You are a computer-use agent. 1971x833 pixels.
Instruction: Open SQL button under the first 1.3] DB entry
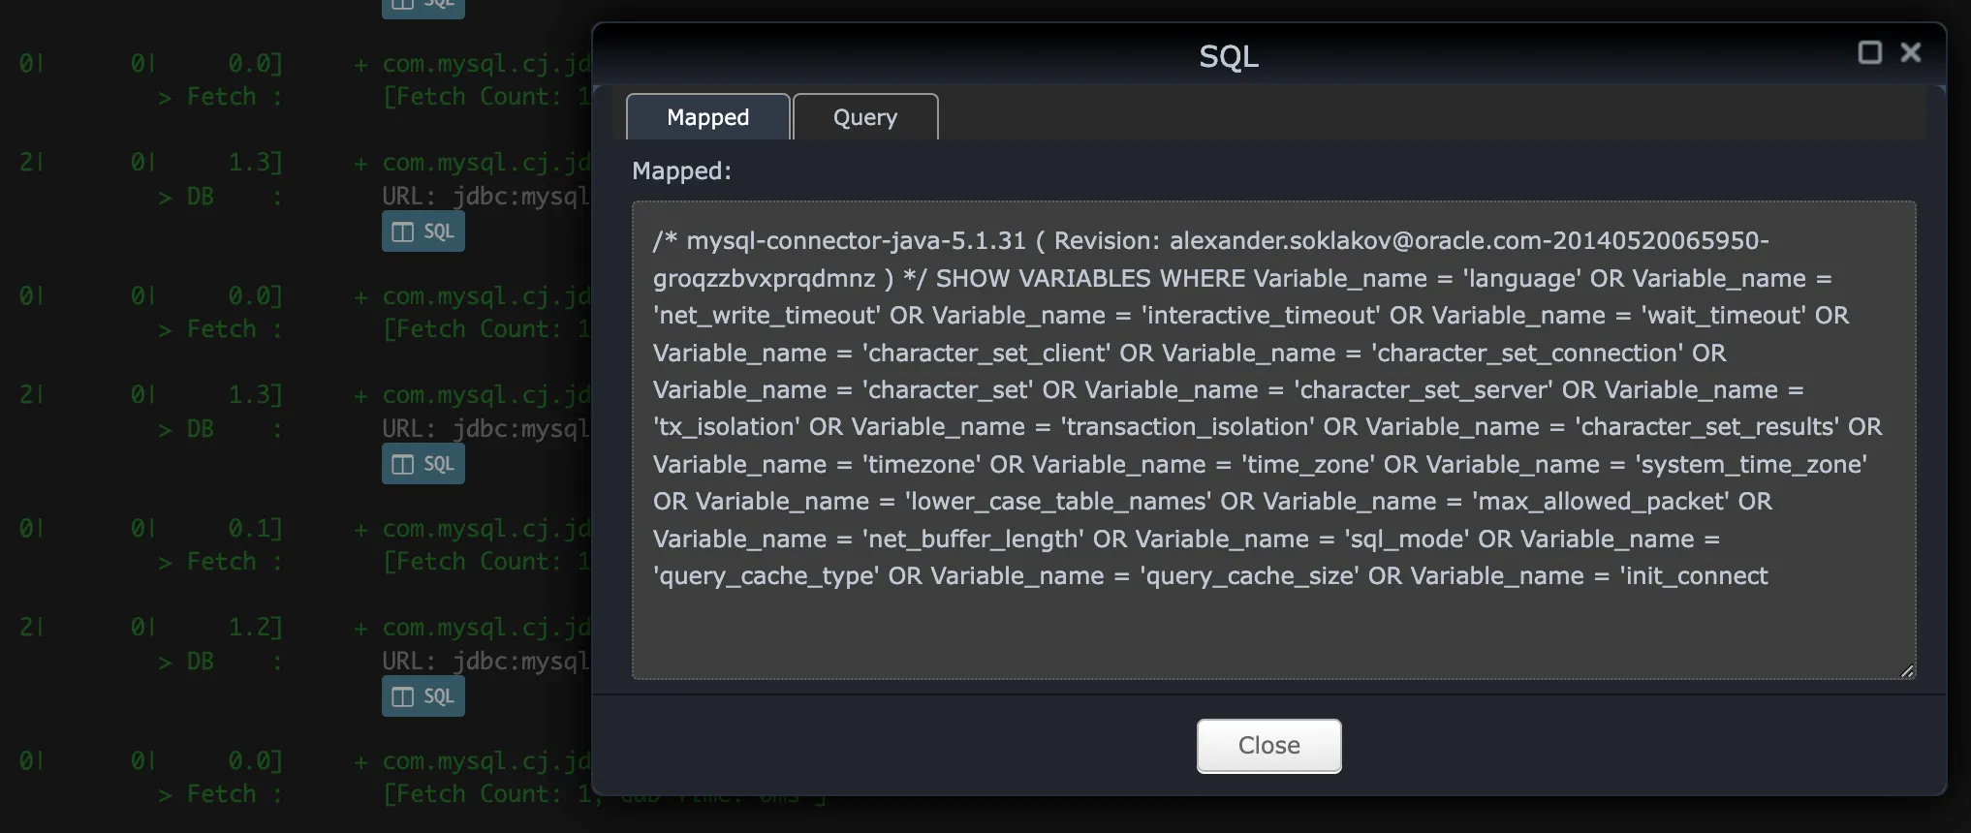[x=423, y=231]
